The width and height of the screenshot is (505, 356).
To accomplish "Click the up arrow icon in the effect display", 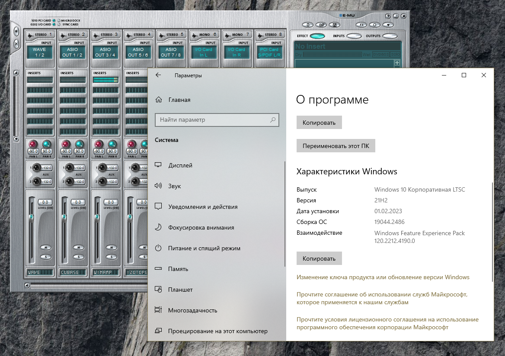I will point(397,63).
